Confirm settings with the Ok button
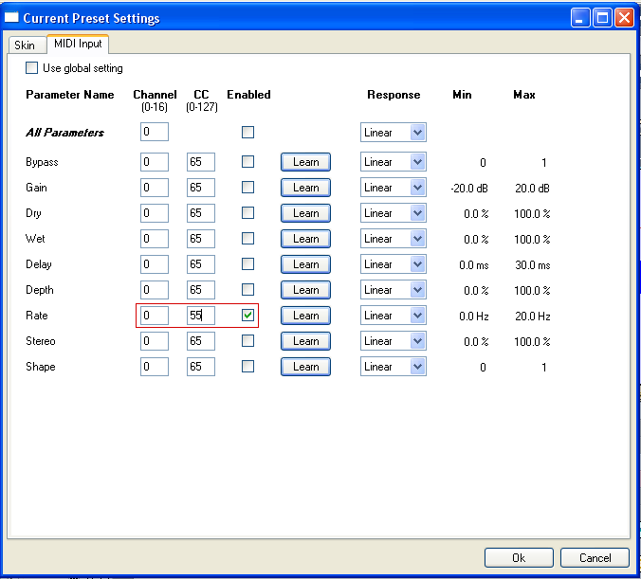The width and height of the screenshot is (641, 579). click(519, 558)
